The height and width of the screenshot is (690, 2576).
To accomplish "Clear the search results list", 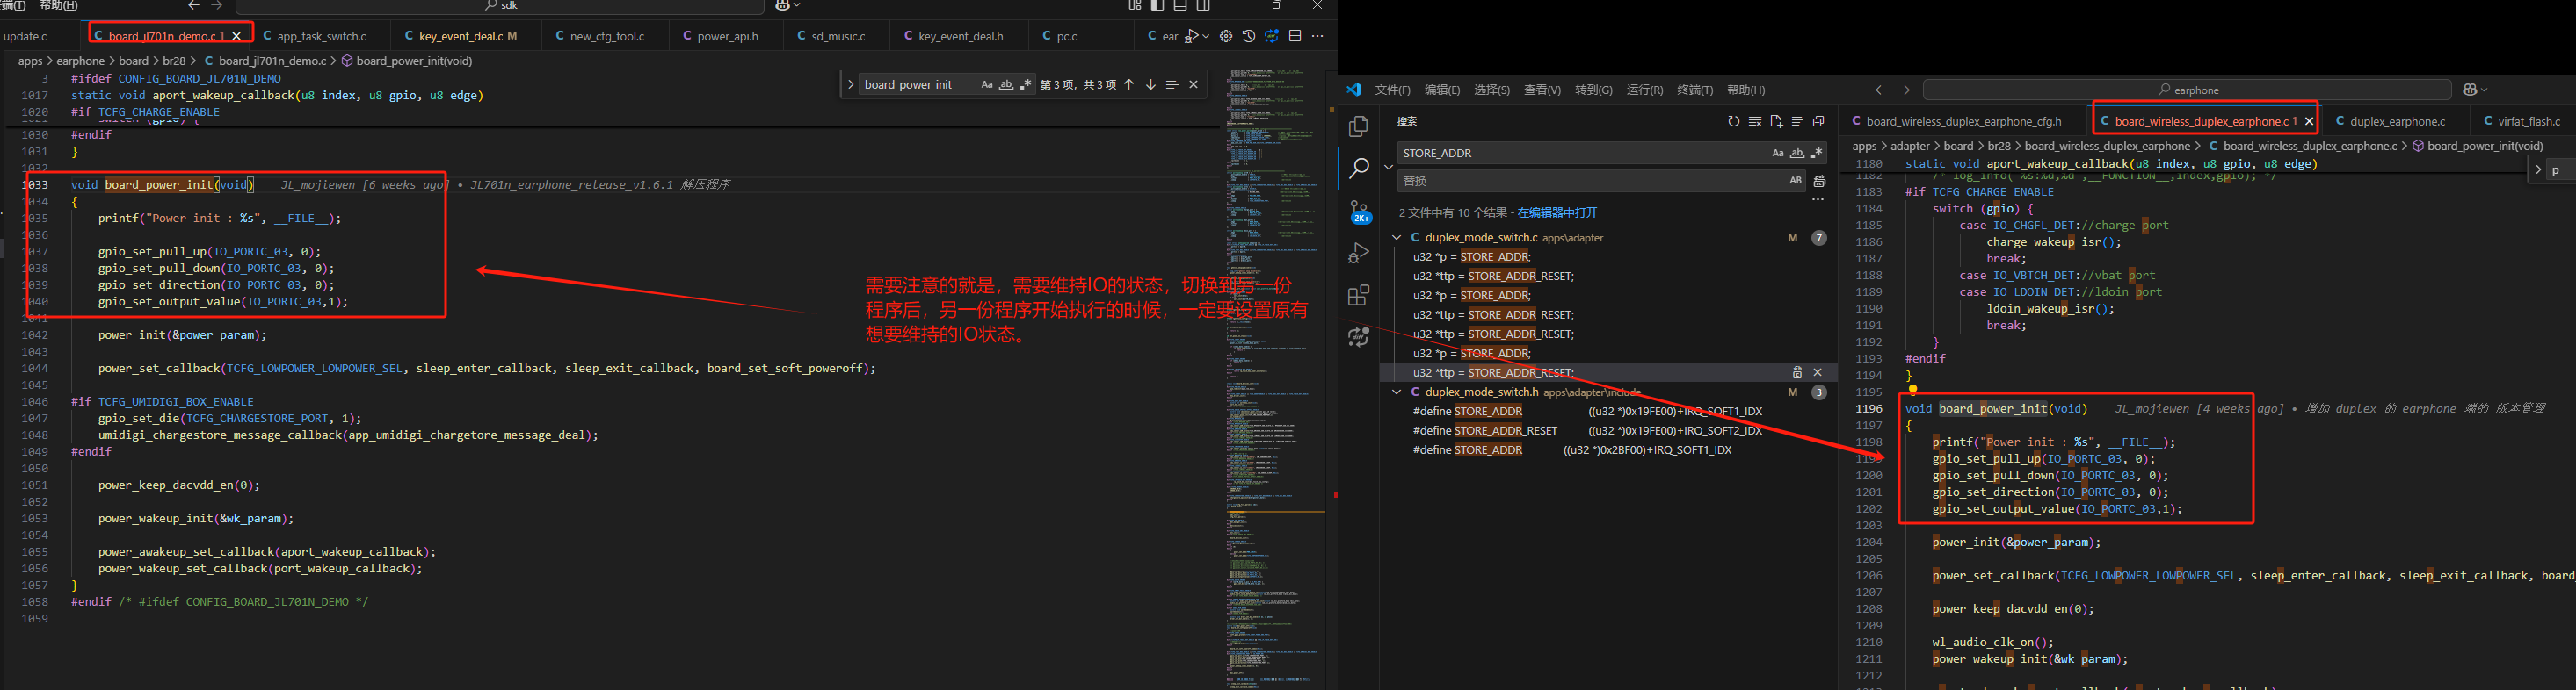I will (1755, 122).
